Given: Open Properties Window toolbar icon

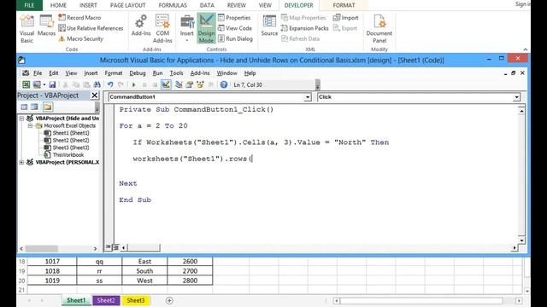Looking at the screenshot, I should click(x=190, y=84).
